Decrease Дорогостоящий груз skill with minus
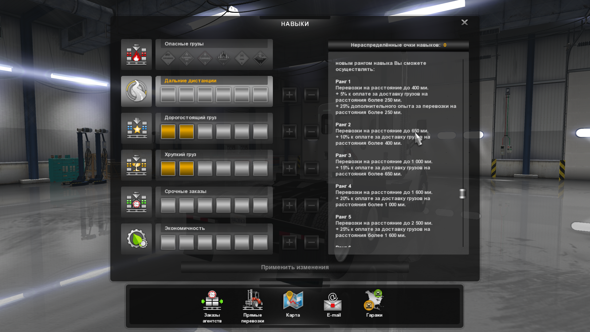 click(311, 132)
